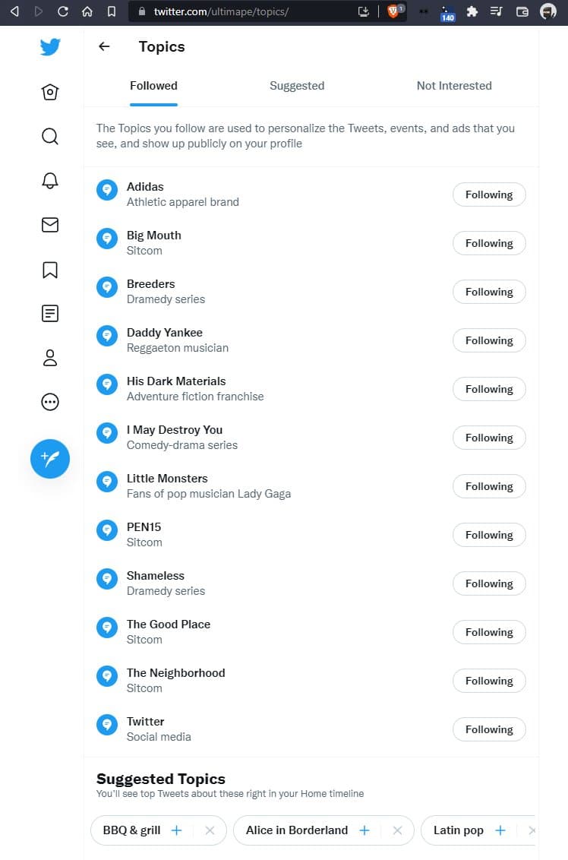Screen dimensions: 568x860
Task: Follow the BBQ & grill suggested topic
Action: pyautogui.click(x=177, y=830)
